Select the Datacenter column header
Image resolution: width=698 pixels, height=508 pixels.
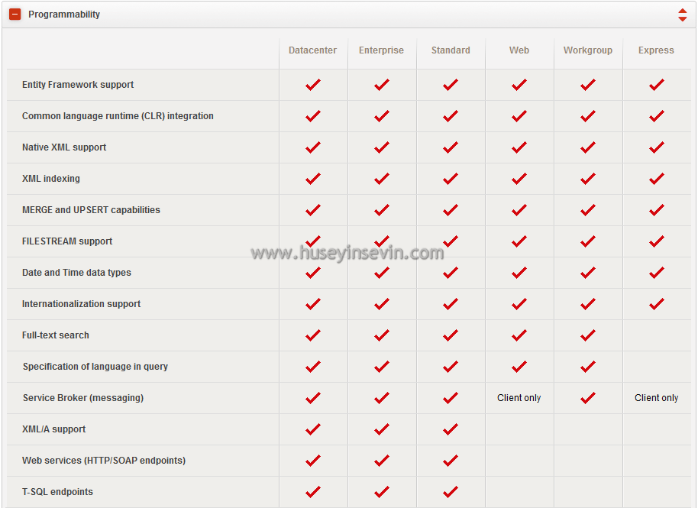pyautogui.click(x=312, y=50)
